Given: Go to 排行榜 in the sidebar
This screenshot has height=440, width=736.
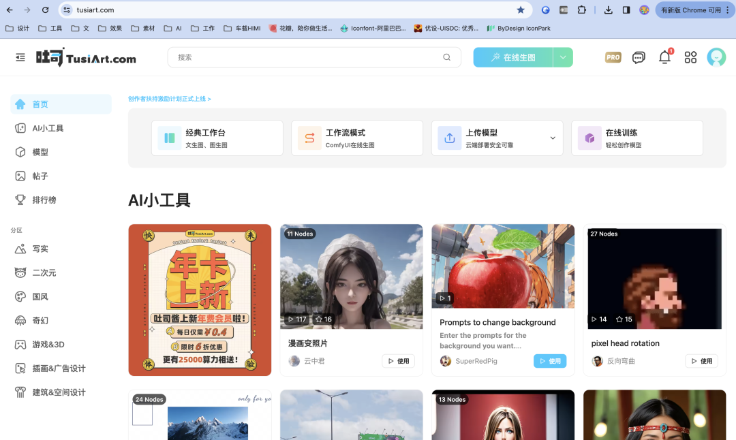Looking at the screenshot, I should 44,200.
